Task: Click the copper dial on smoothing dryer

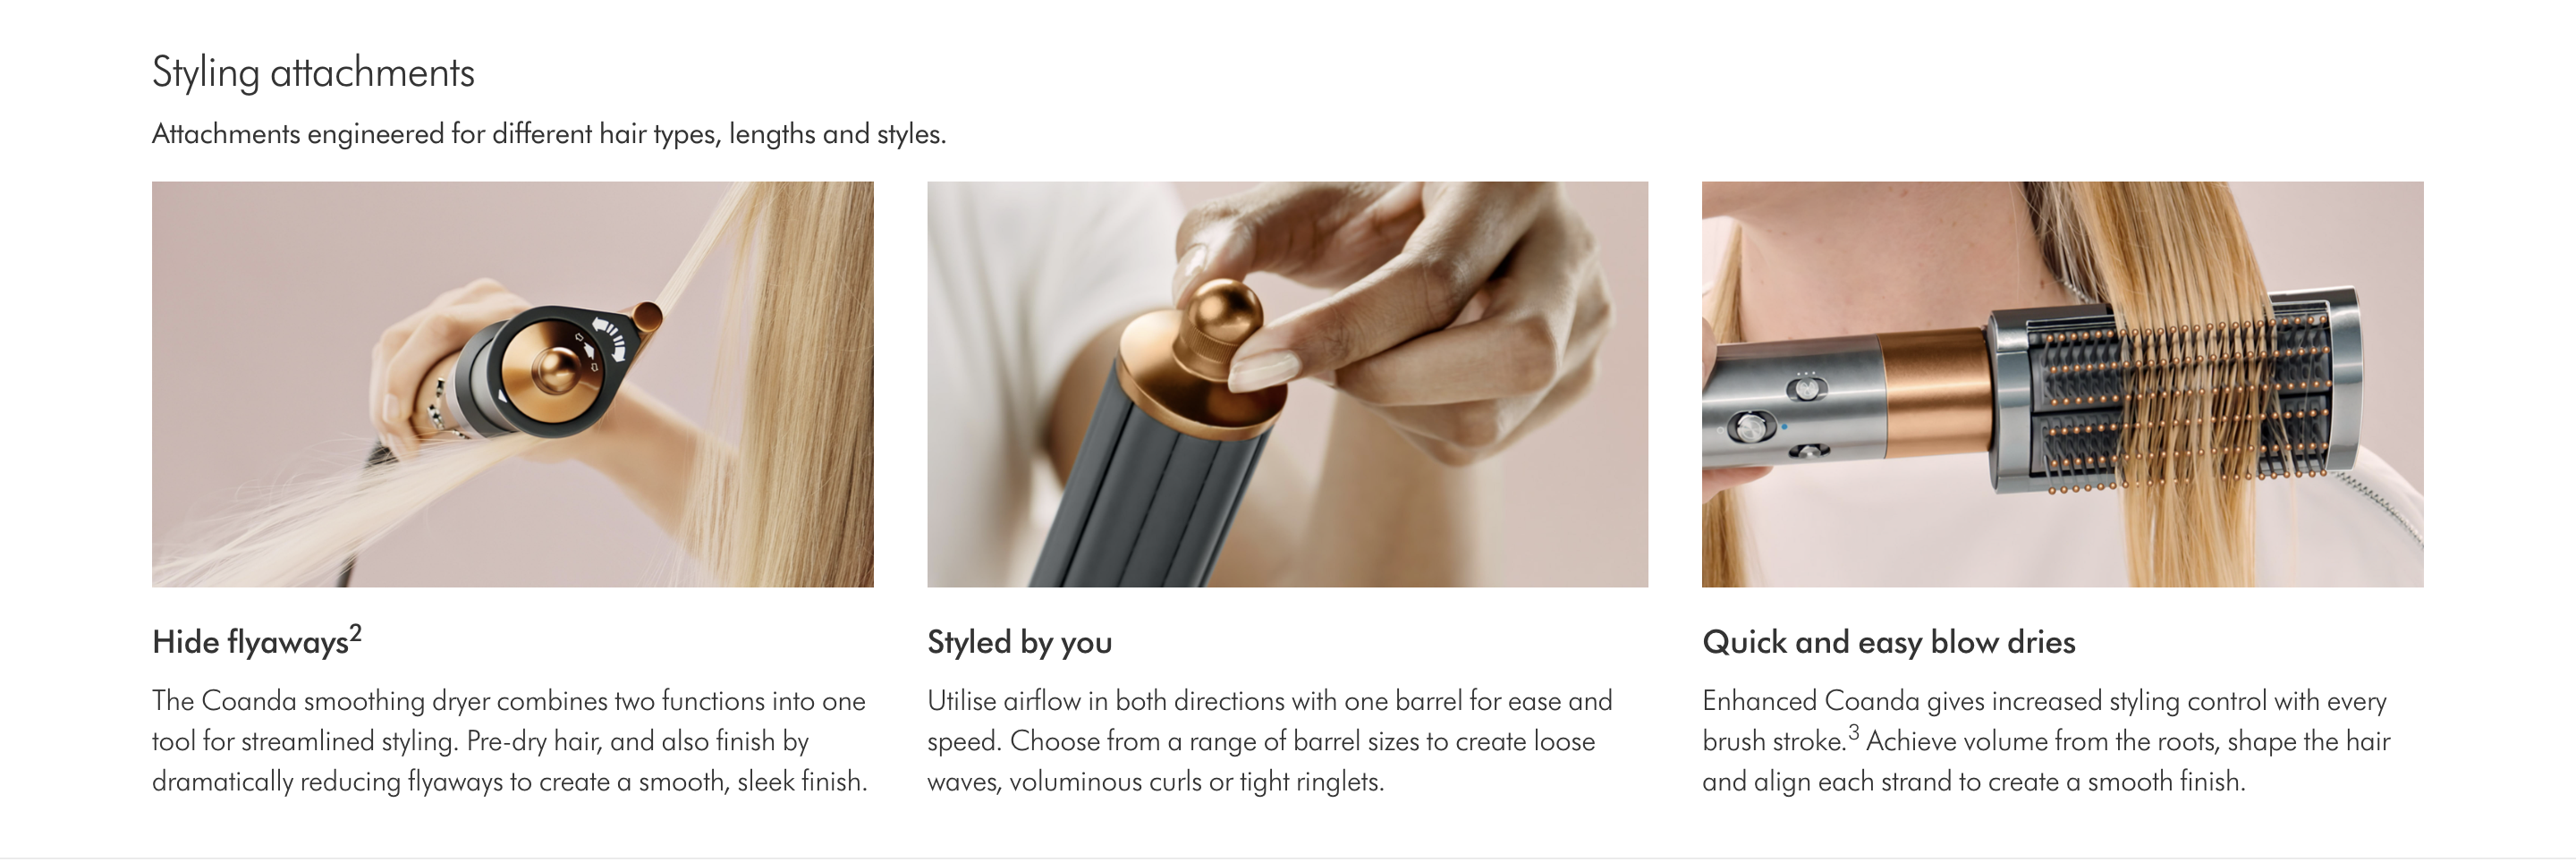Action: [556, 370]
